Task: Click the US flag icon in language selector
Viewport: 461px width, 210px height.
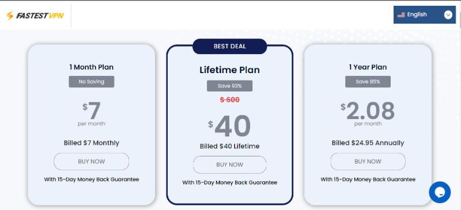Action: click(401, 15)
